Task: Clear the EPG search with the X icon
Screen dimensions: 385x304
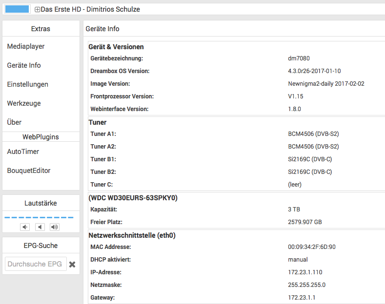Action: 72,264
